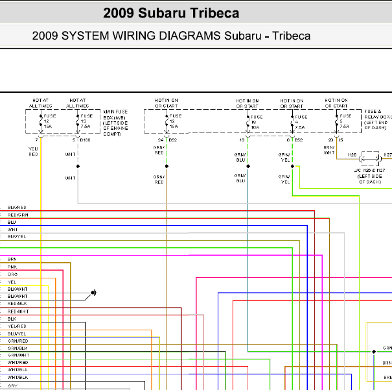Click the B52 label beside pin 8

(299, 140)
